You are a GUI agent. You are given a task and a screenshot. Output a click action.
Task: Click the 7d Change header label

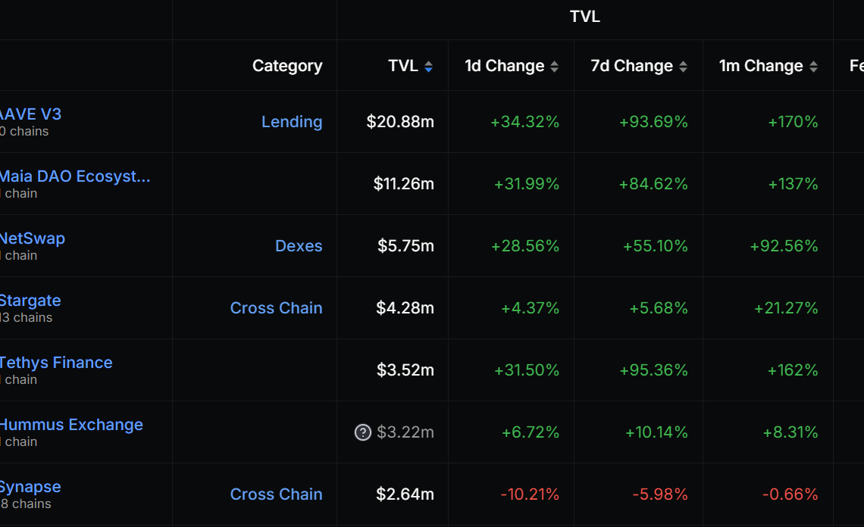pos(631,66)
